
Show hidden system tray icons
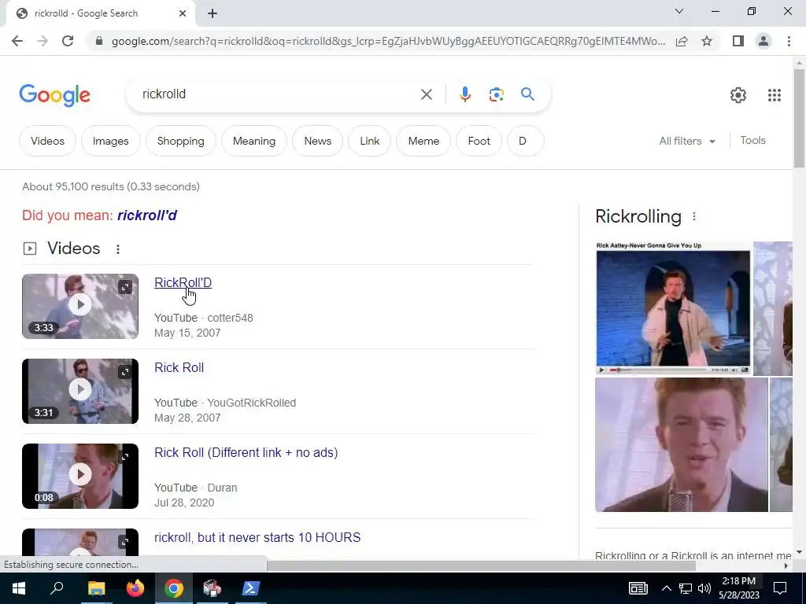click(666, 588)
